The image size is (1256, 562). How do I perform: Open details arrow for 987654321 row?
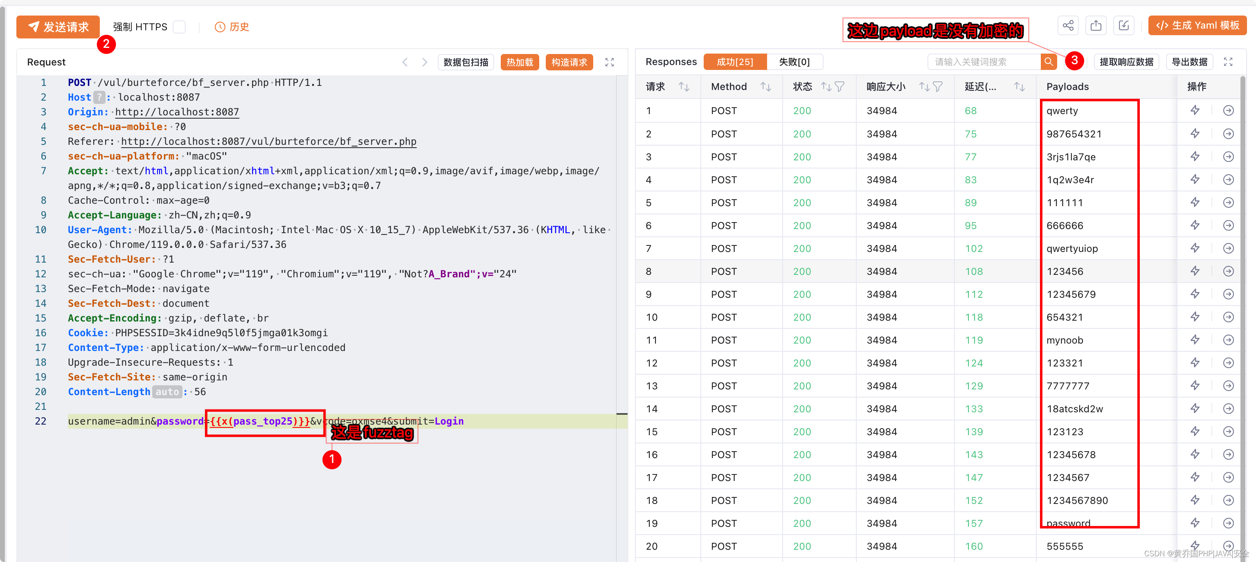point(1228,134)
